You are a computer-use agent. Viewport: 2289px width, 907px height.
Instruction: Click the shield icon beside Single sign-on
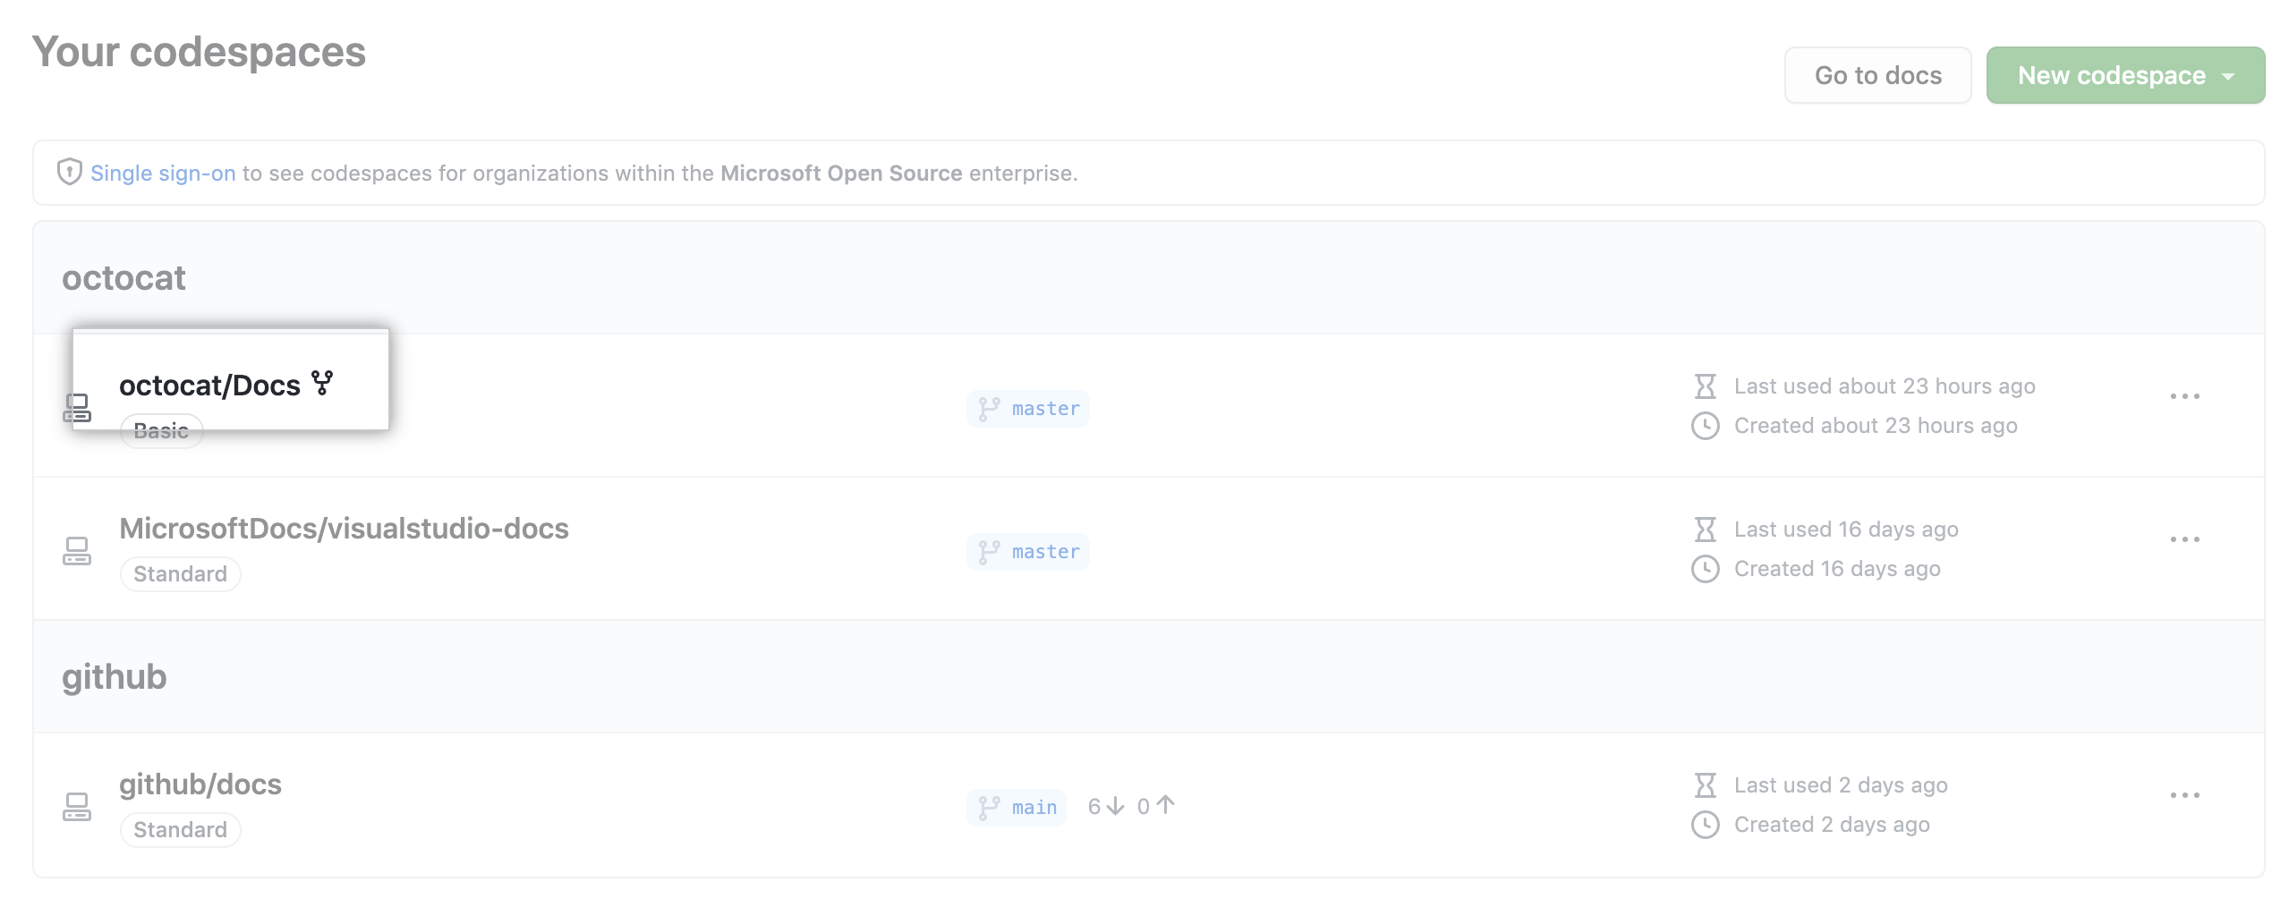tap(72, 172)
